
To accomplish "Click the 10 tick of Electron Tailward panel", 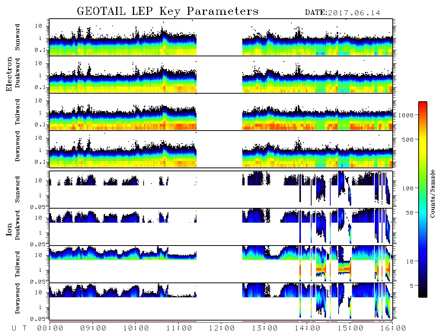I will [x=38, y=100].
